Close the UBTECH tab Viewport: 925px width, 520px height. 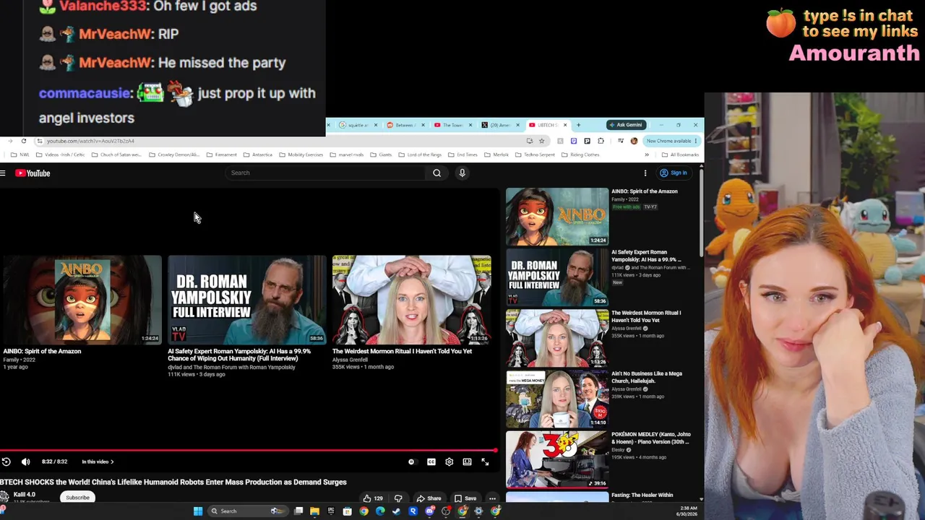565,125
